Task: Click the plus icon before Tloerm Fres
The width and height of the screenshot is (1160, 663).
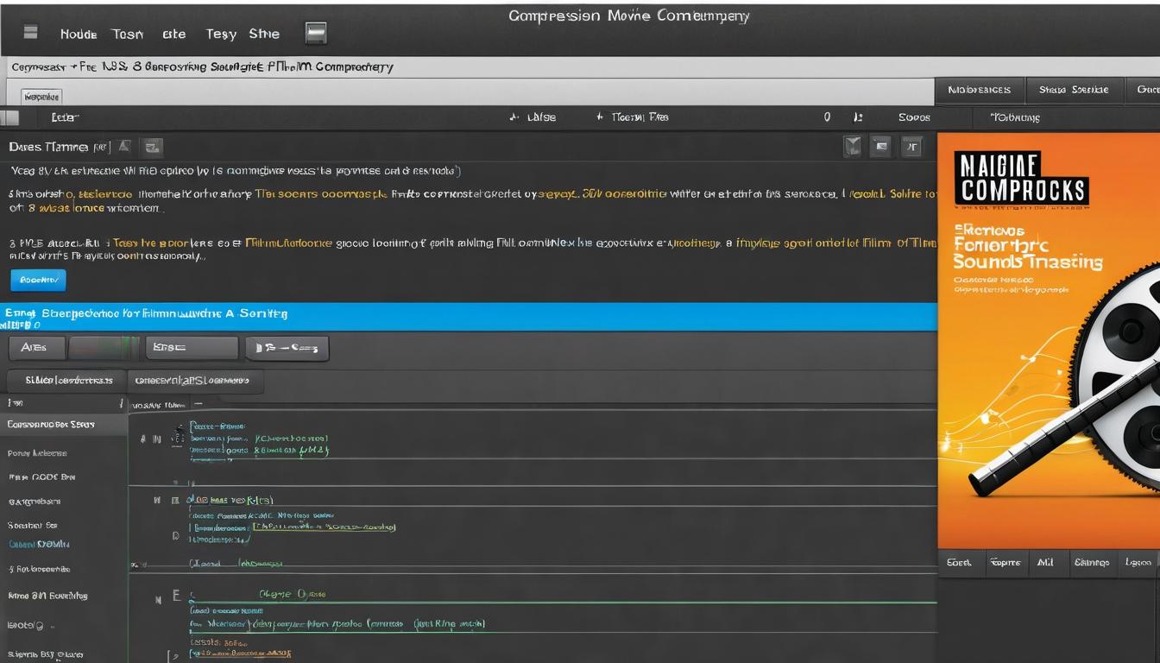Action: click(599, 117)
